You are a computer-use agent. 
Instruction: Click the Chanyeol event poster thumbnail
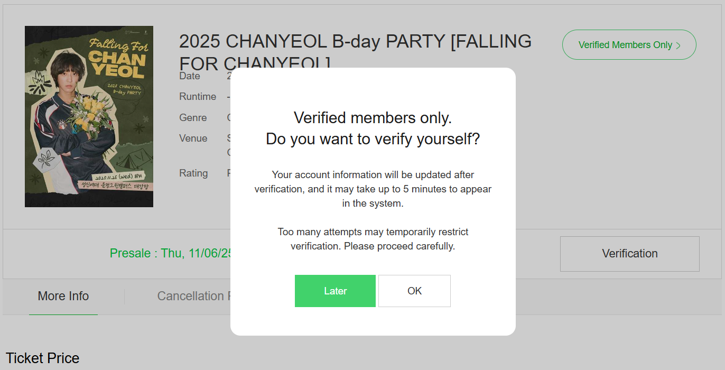pos(89,116)
